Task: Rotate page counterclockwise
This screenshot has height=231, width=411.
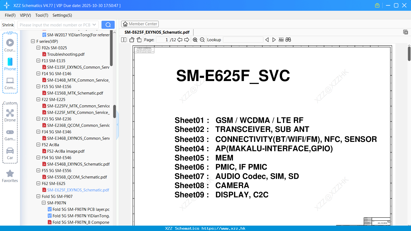Action: pyautogui.click(x=132, y=40)
